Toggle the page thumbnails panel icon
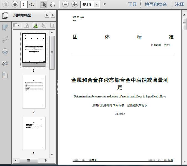 tap(5, 15)
